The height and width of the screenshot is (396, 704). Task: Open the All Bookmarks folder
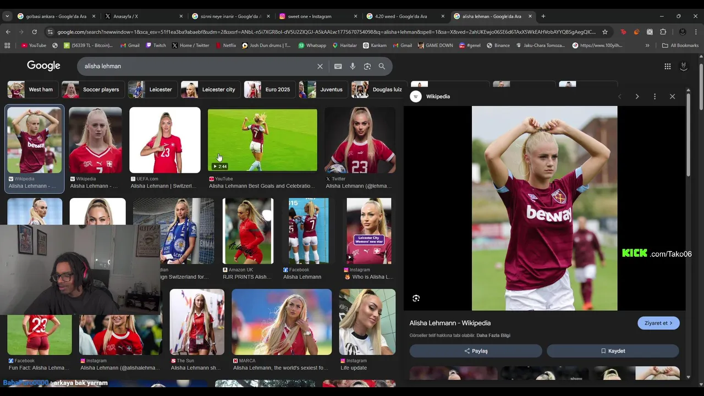click(680, 45)
